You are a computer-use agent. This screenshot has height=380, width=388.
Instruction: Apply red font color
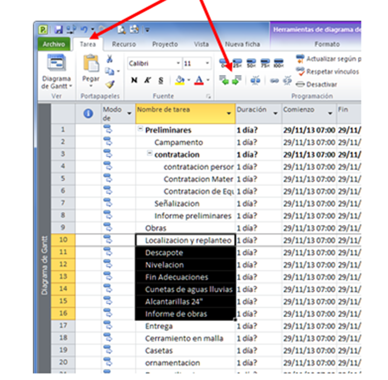(199, 80)
